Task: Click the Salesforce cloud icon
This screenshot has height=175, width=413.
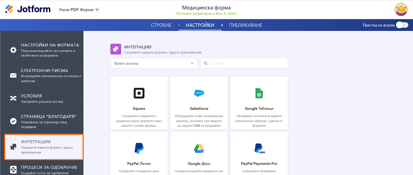Action: (x=199, y=93)
